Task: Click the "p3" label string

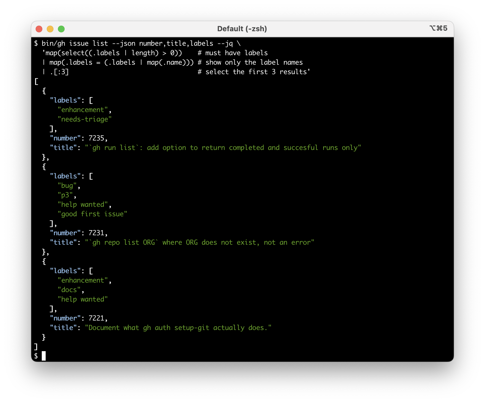Action: coord(65,195)
